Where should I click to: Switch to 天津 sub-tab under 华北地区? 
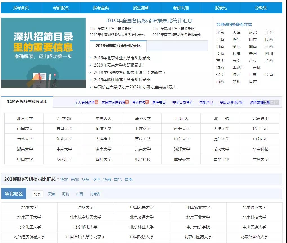(x=51, y=194)
